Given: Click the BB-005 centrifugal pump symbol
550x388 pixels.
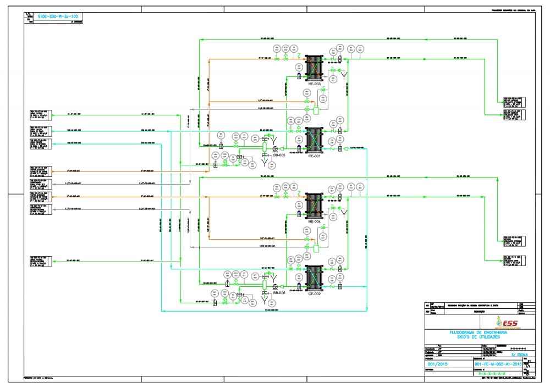Looking at the screenshot, I should tap(275, 149).
